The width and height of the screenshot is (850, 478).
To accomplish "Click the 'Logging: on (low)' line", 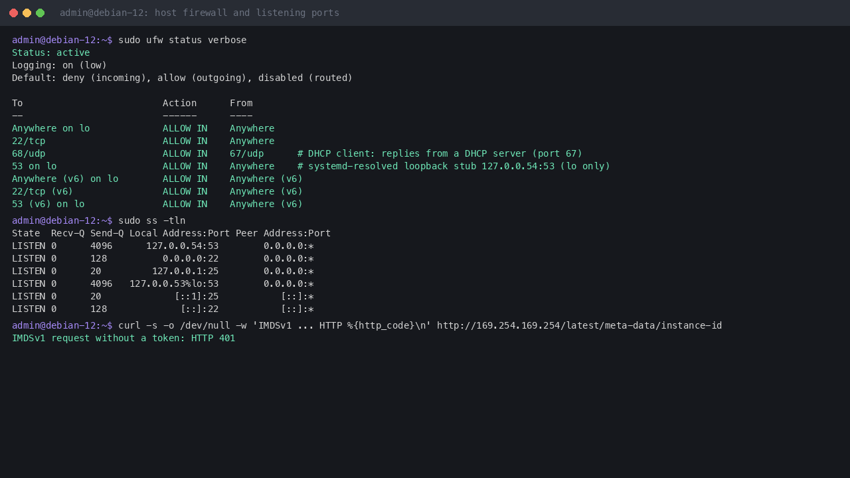I will pyautogui.click(x=60, y=65).
